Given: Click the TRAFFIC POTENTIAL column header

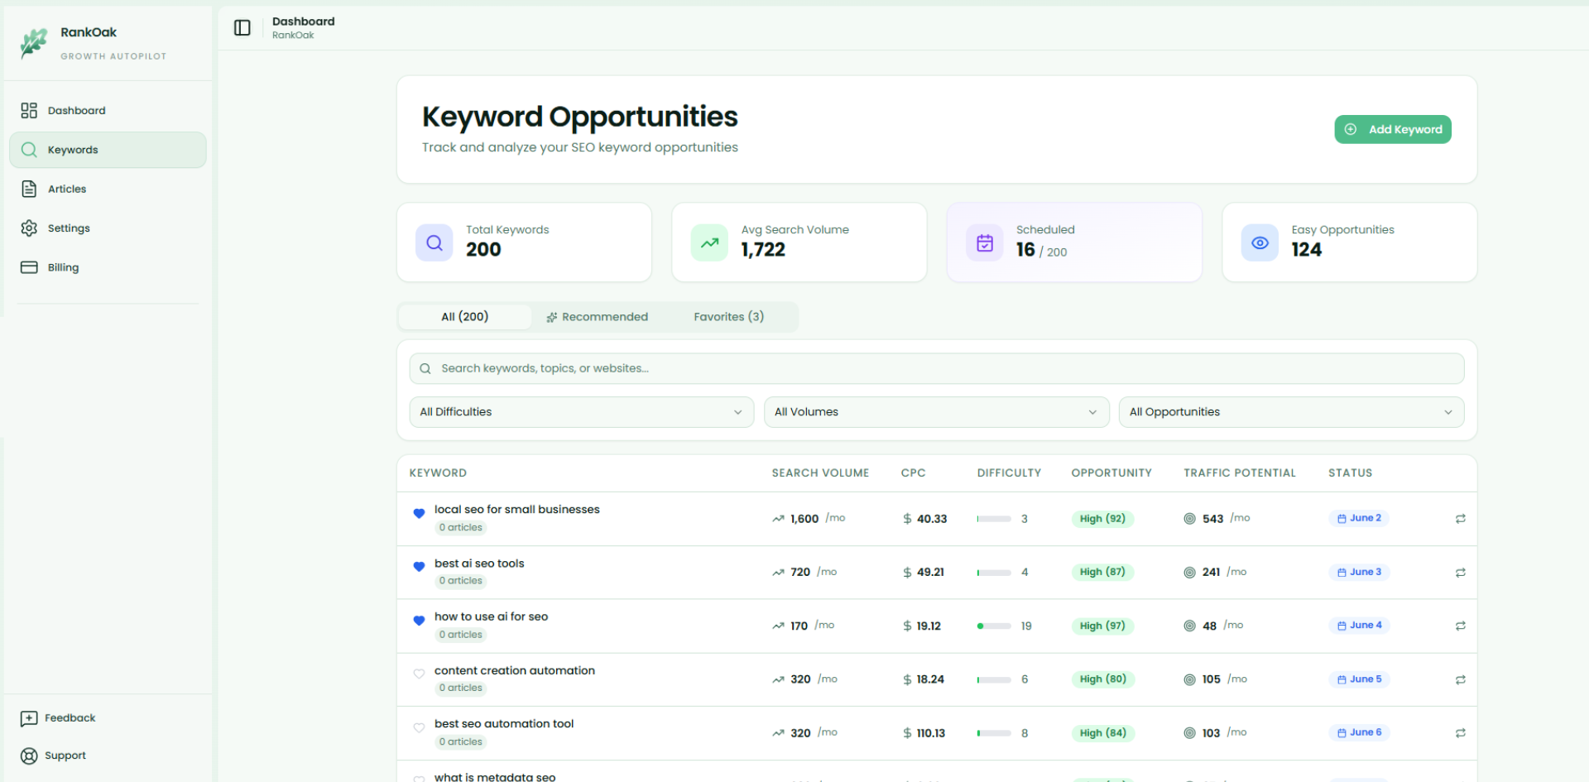Looking at the screenshot, I should (x=1239, y=473).
